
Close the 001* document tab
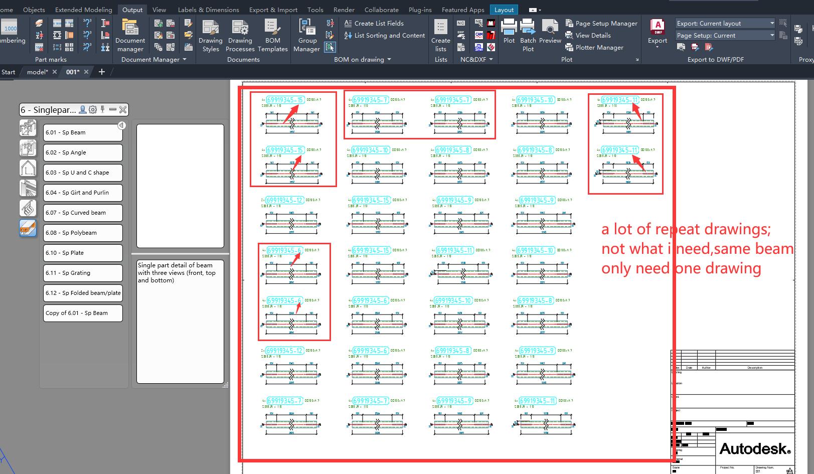pyautogui.click(x=86, y=72)
